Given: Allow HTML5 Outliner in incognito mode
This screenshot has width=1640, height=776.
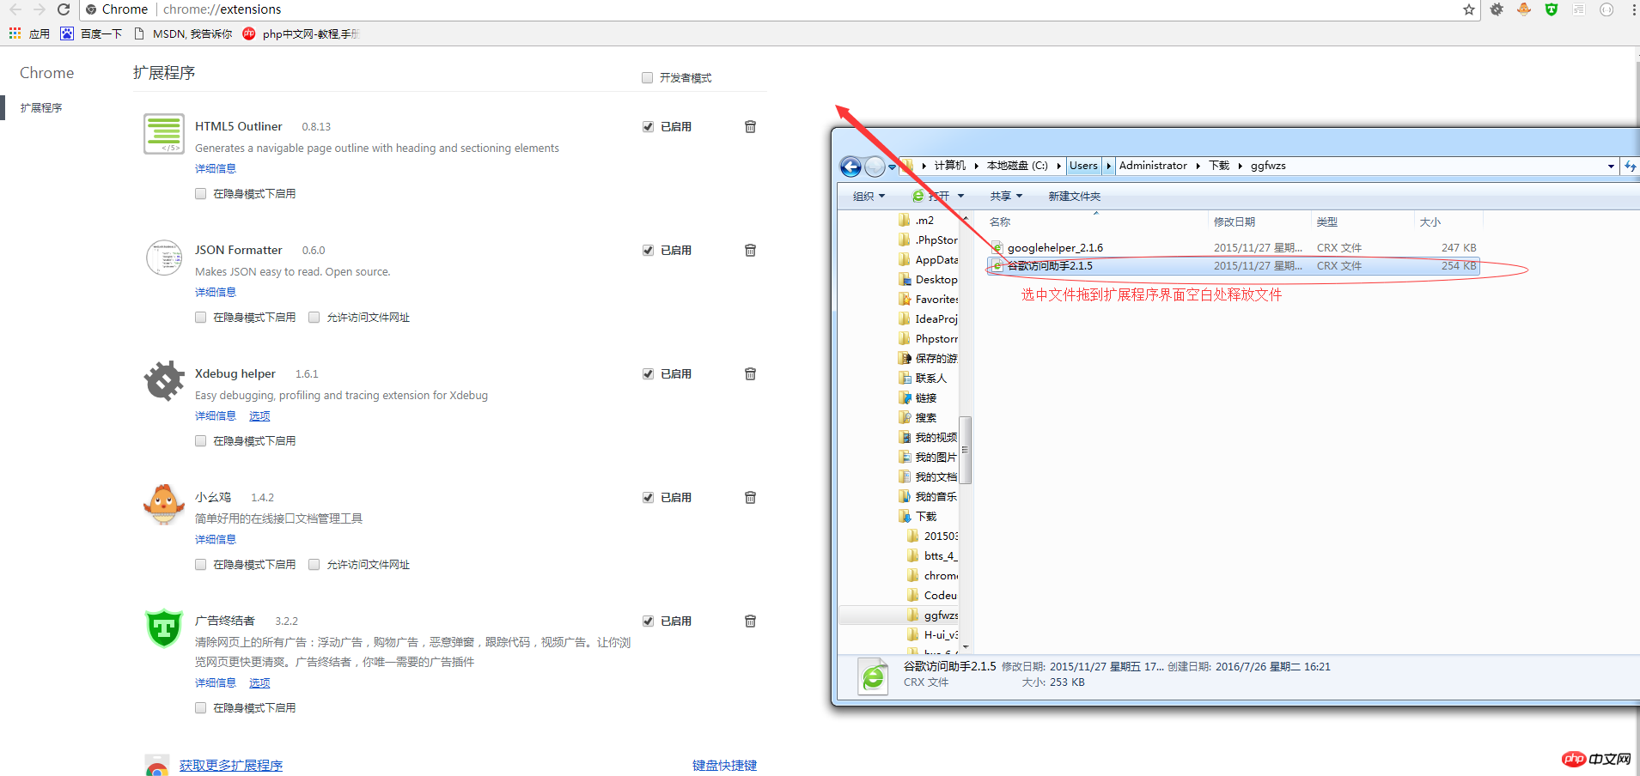Looking at the screenshot, I should coord(200,194).
